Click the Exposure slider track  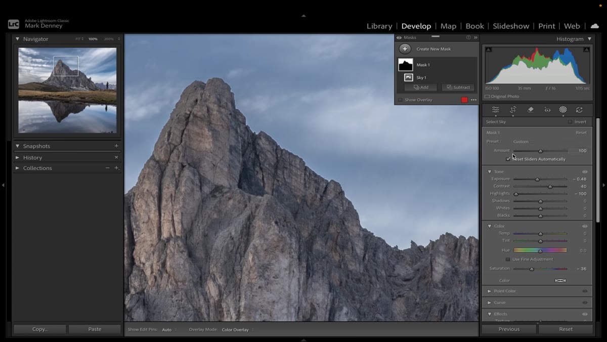click(540, 179)
